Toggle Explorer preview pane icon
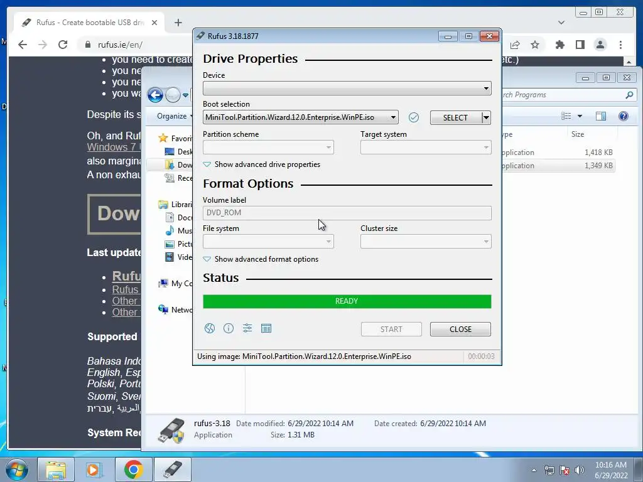The image size is (643, 482). [601, 116]
